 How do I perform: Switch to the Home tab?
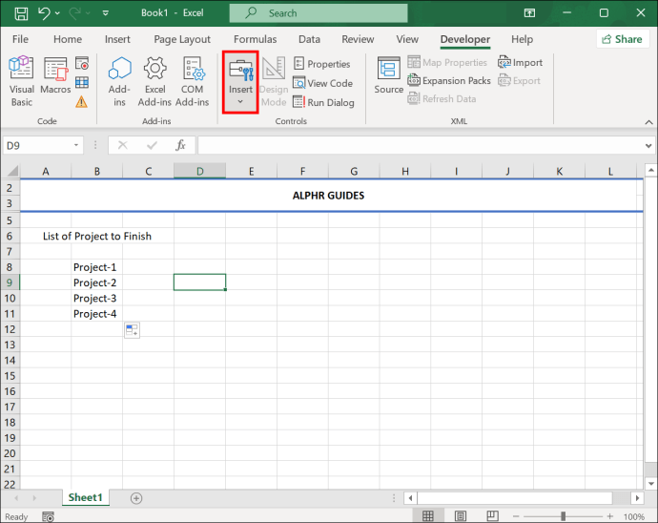68,39
